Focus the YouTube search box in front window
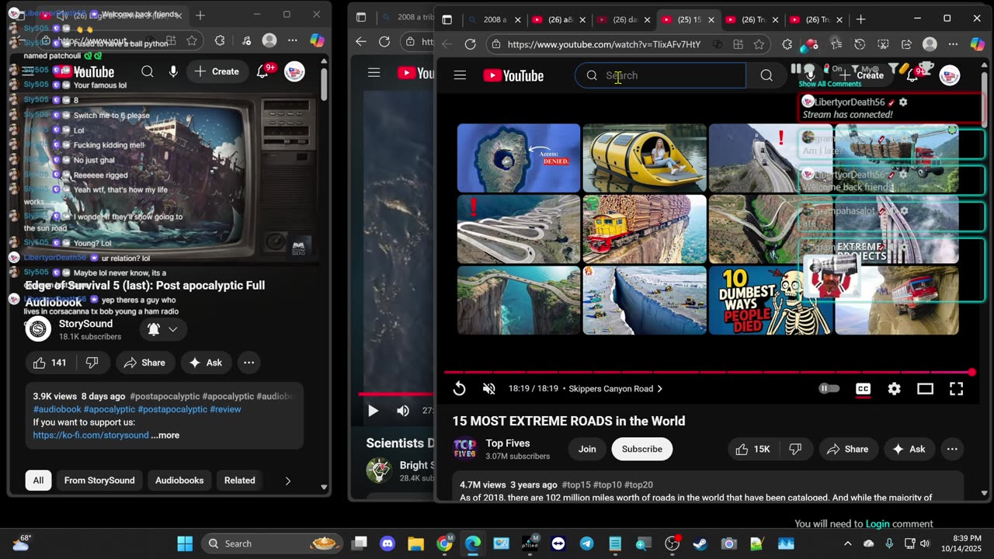Screen dimensions: 994x559 [660, 75]
